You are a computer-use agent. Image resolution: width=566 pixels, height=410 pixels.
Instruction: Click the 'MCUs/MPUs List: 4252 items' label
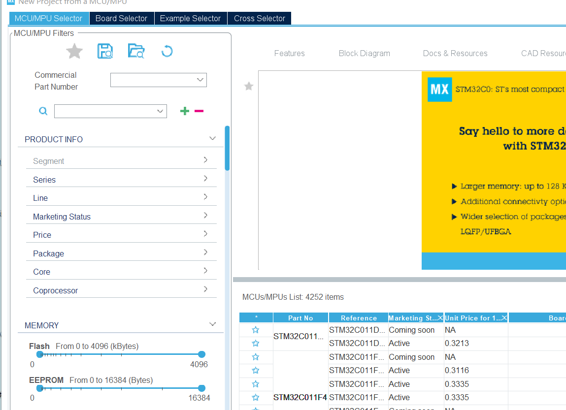point(293,297)
